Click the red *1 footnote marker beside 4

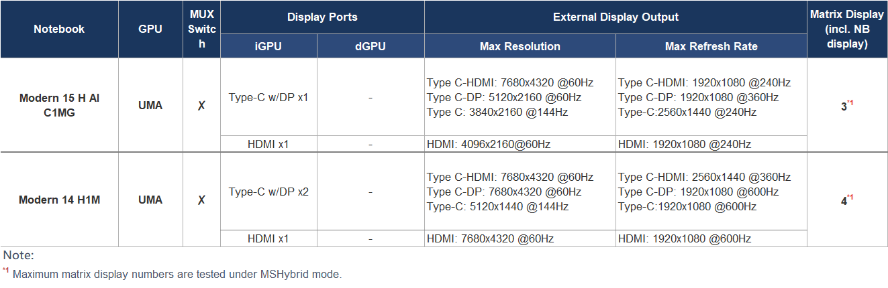point(850,197)
